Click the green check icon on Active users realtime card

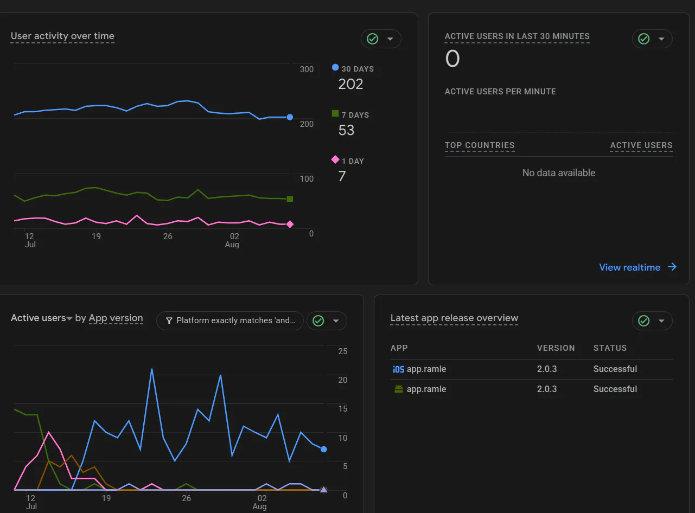pyautogui.click(x=643, y=39)
